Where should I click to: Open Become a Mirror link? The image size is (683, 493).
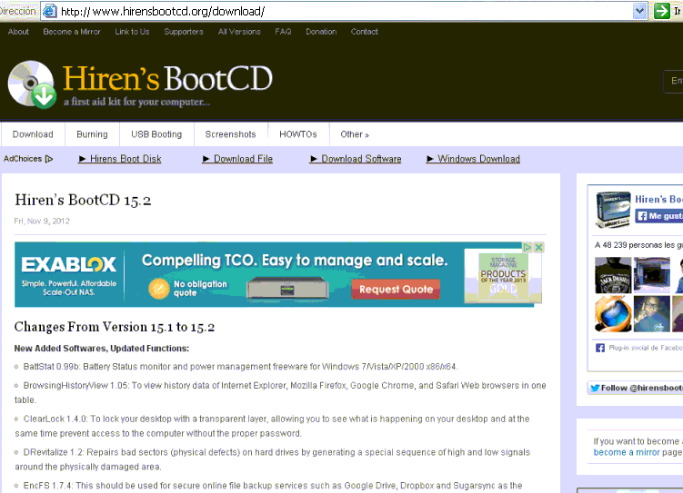point(72,32)
